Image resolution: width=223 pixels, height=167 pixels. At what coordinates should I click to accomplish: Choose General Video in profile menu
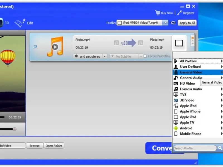click(x=198, y=72)
